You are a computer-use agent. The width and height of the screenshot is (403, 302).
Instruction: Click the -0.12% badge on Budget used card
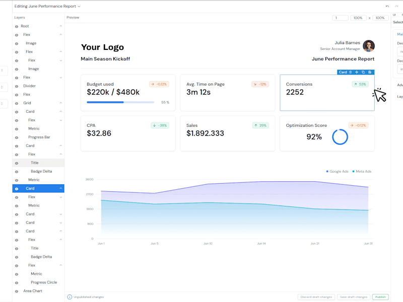(x=159, y=84)
